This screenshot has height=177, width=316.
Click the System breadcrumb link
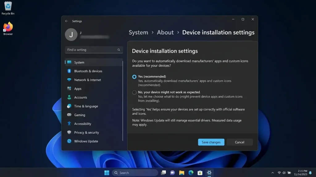click(x=138, y=32)
